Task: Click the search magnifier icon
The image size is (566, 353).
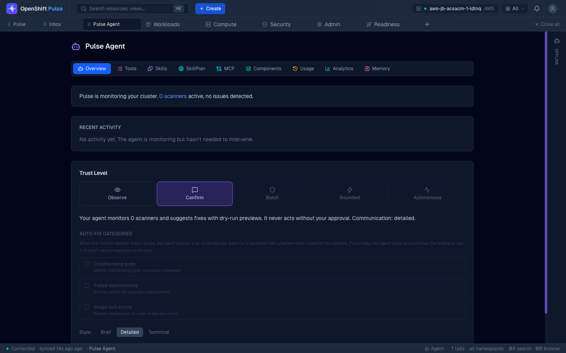Action: pos(84,9)
